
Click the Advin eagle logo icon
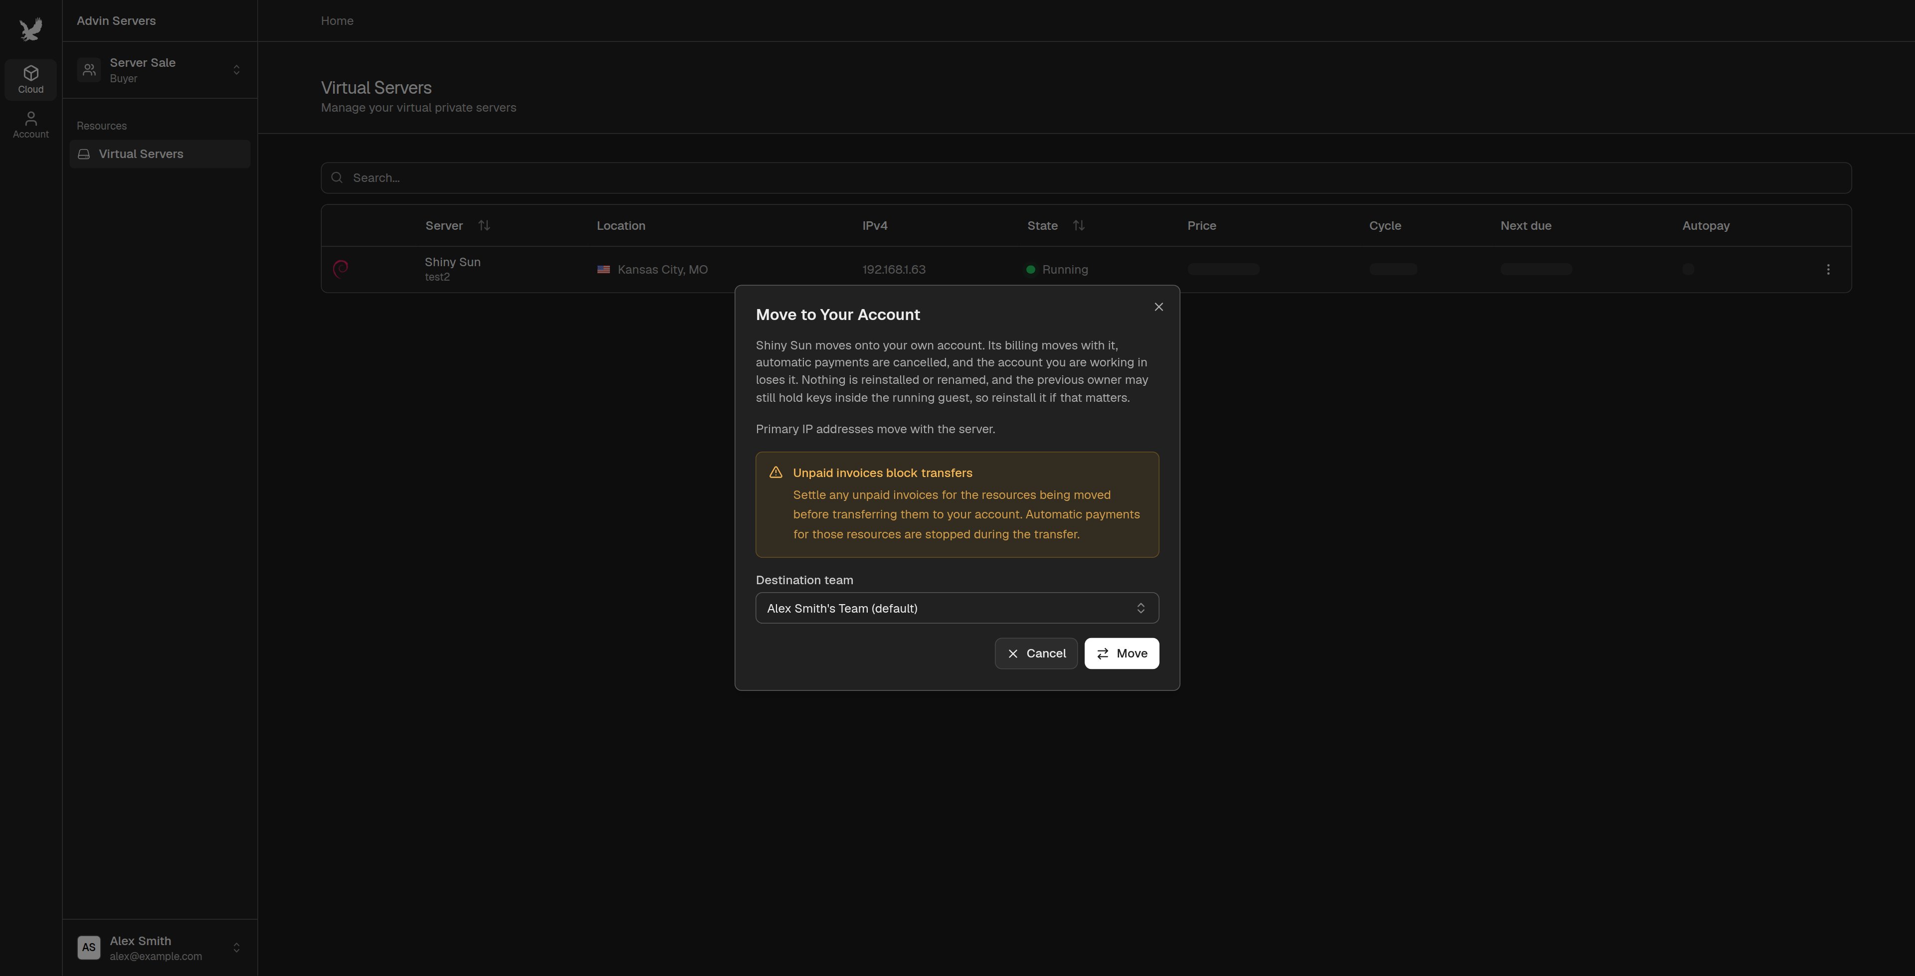30,29
